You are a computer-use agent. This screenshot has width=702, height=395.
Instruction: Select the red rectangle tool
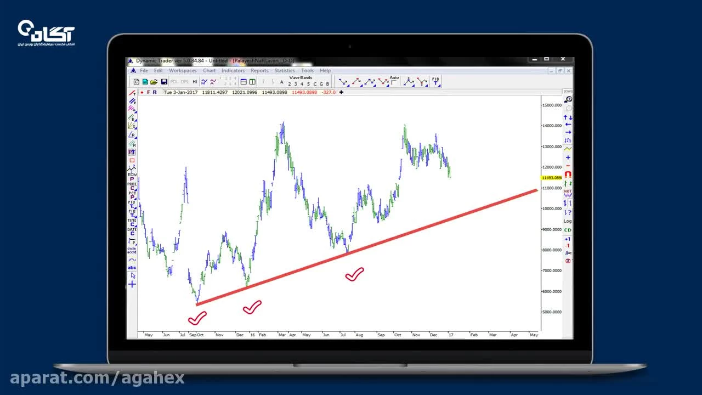click(x=132, y=160)
